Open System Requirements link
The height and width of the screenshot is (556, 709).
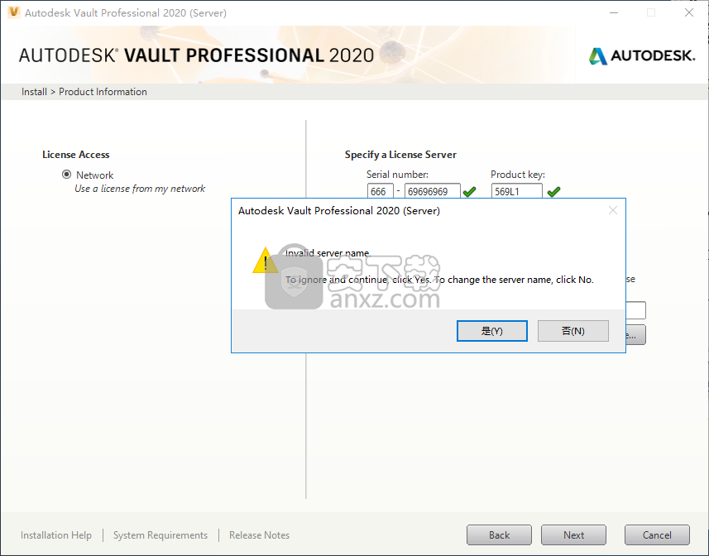(x=160, y=535)
